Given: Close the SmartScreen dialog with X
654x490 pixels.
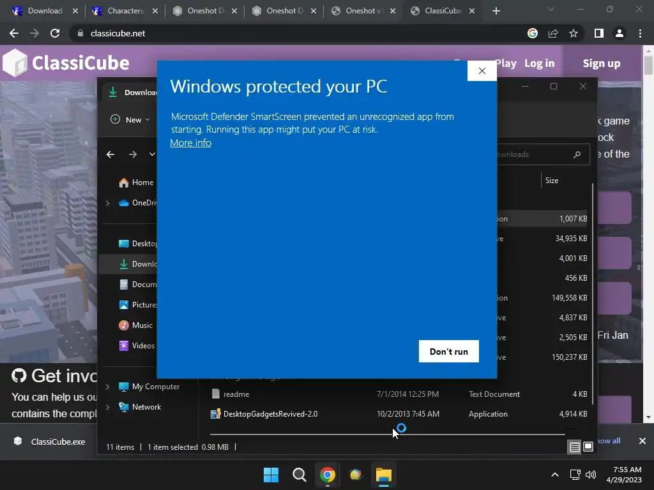Looking at the screenshot, I should coord(482,71).
